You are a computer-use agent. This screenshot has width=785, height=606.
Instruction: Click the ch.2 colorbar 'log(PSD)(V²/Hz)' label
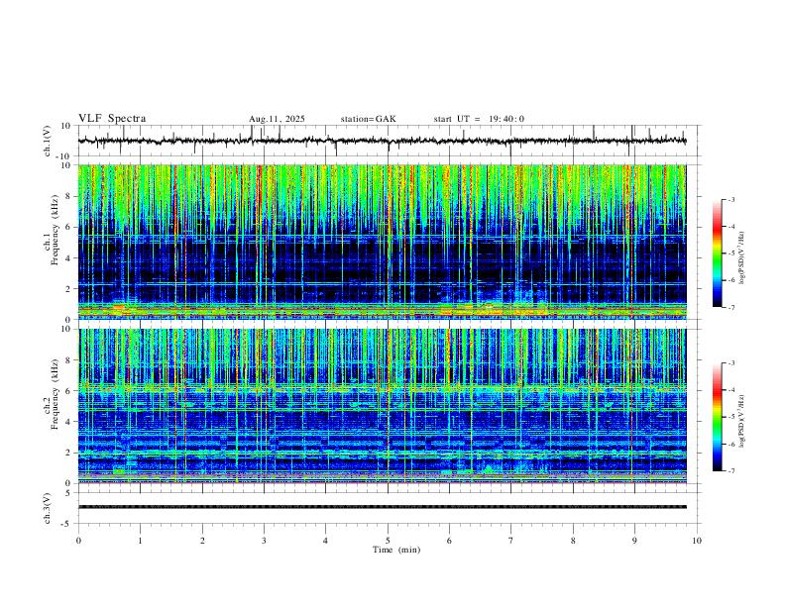[742, 422]
